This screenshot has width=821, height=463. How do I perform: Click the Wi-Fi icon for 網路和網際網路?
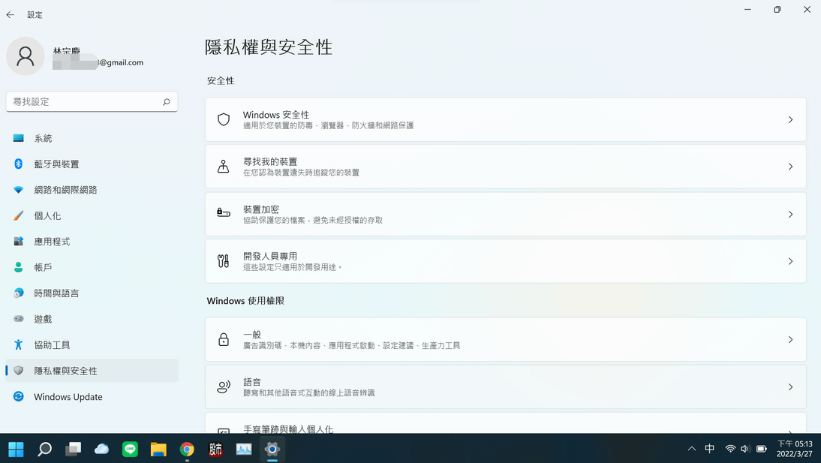(x=18, y=190)
